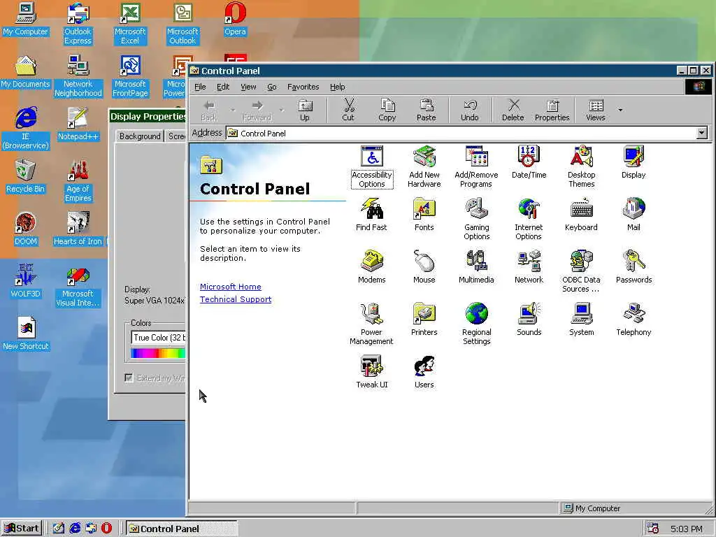The image size is (716, 537).
Task: Follow the Microsoft Home link
Action: point(231,287)
